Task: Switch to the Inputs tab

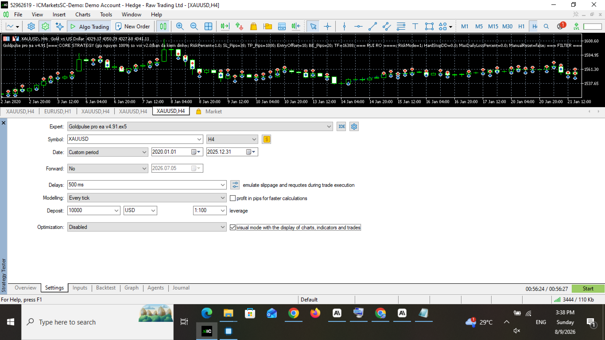Action: pyautogui.click(x=80, y=288)
